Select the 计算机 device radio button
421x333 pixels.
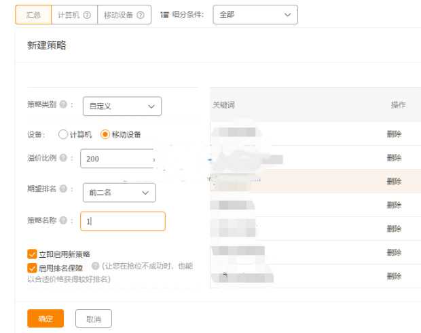(63, 134)
